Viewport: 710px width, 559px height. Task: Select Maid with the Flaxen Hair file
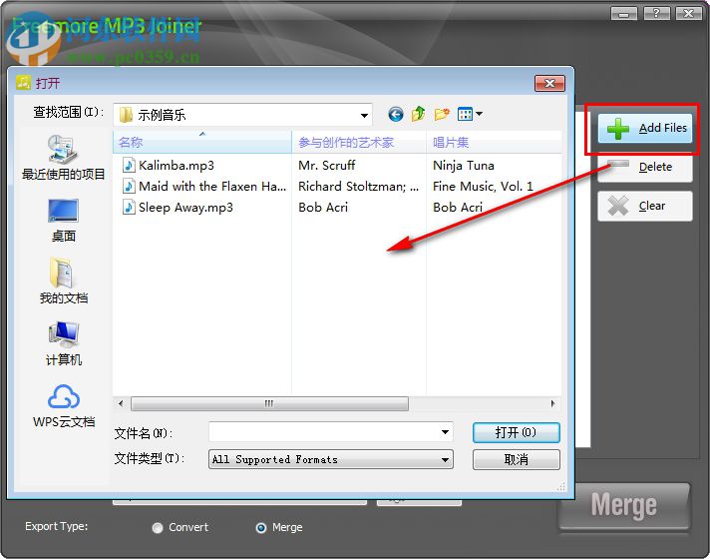tap(204, 187)
